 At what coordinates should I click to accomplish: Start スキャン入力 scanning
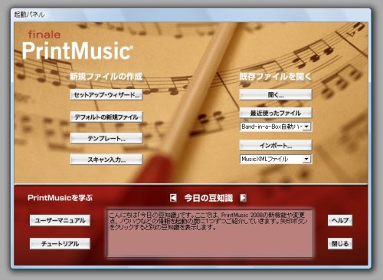click(x=106, y=160)
